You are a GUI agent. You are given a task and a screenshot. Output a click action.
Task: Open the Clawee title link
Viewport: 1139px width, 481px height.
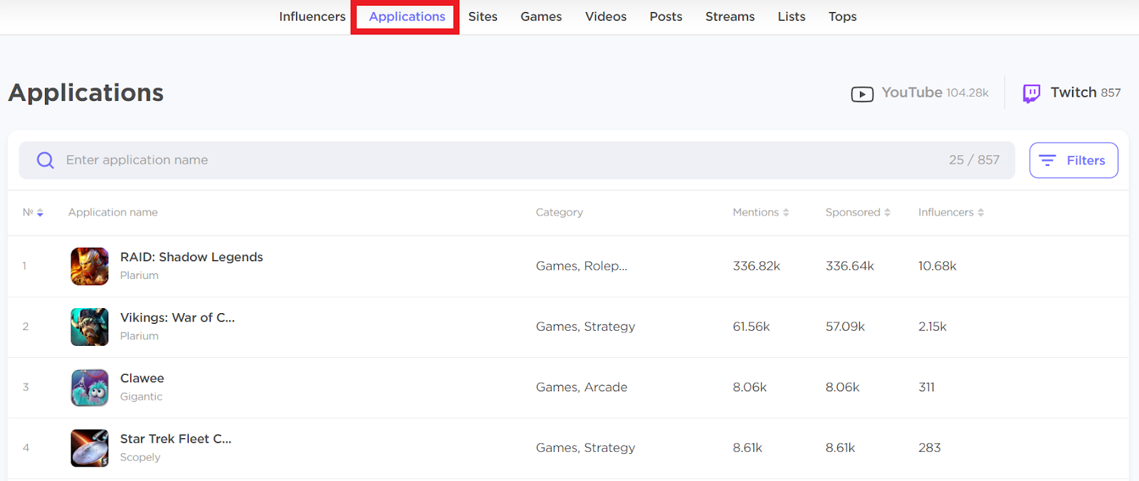[142, 378]
